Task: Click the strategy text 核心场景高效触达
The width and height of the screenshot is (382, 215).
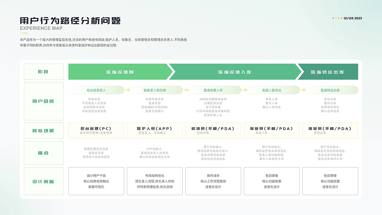Action: (x=96, y=181)
